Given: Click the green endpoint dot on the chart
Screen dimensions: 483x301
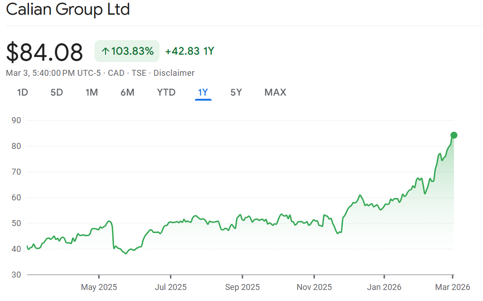Looking at the screenshot, I should coord(454,135).
